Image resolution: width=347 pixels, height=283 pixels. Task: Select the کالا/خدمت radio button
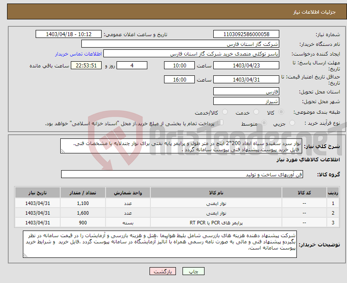click(x=225, y=112)
